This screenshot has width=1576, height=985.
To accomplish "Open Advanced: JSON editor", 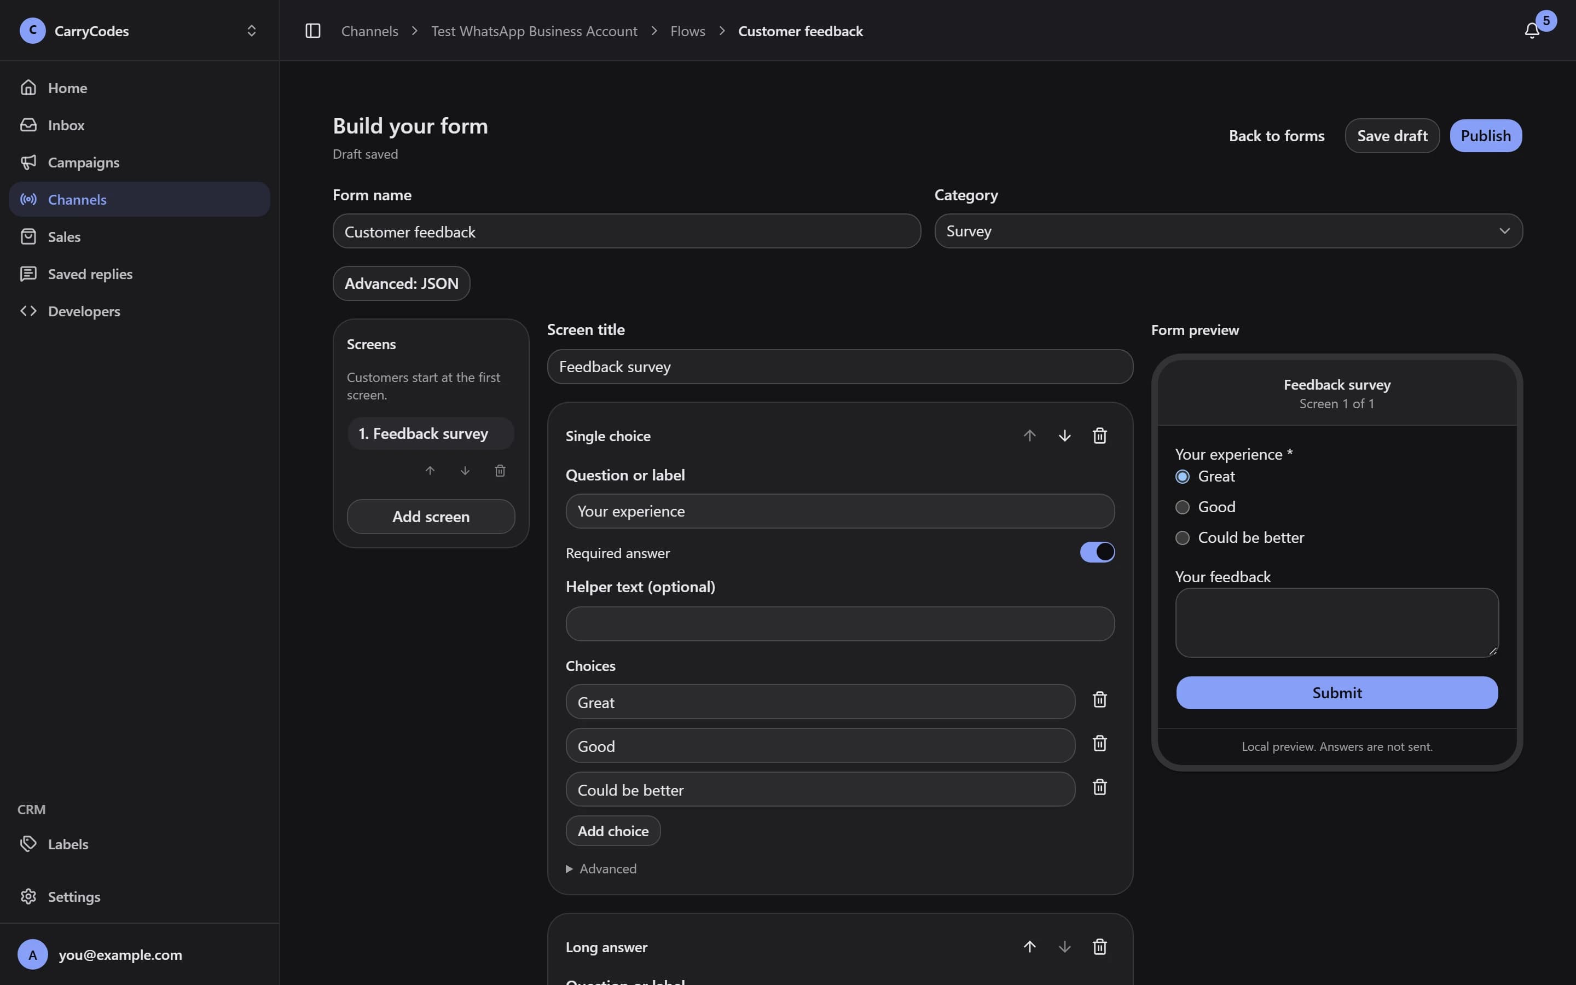I will [x=401, y=283].
